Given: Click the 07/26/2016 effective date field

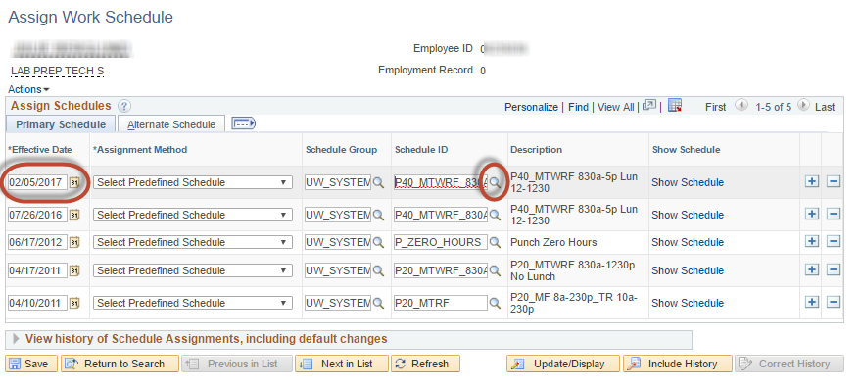Looking at the screenshot, I should [x=37, y=215].
